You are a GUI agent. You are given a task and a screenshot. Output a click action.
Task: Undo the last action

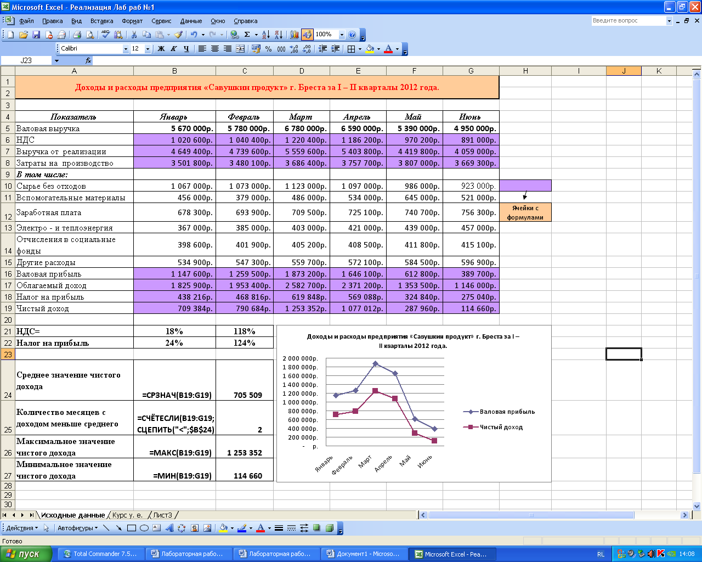194,35
